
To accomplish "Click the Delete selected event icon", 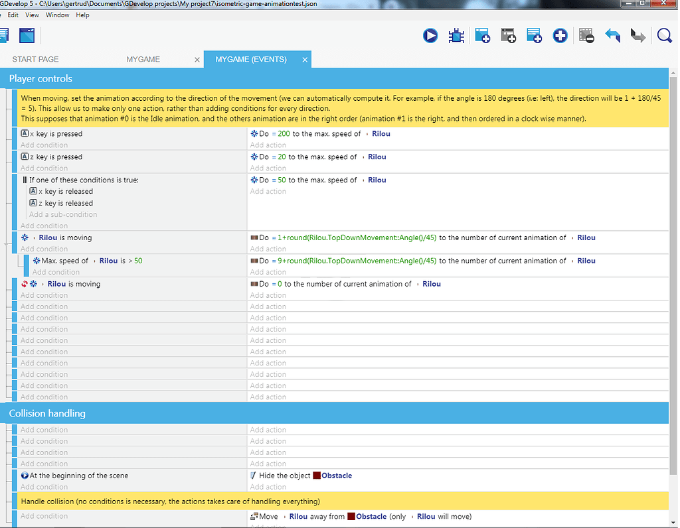I will point(586,36).
